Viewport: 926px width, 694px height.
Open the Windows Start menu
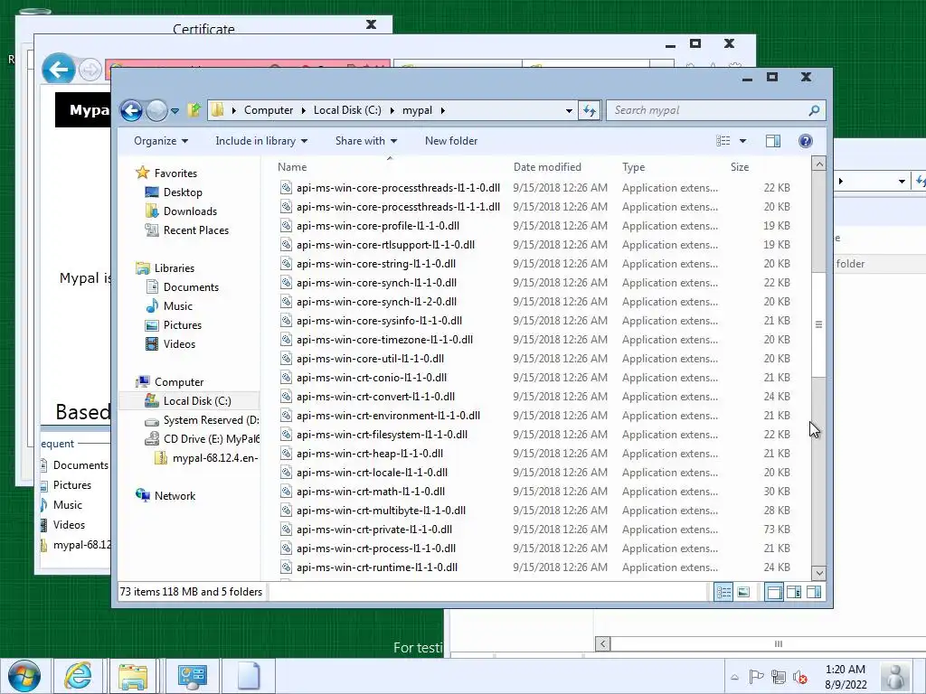24,676
